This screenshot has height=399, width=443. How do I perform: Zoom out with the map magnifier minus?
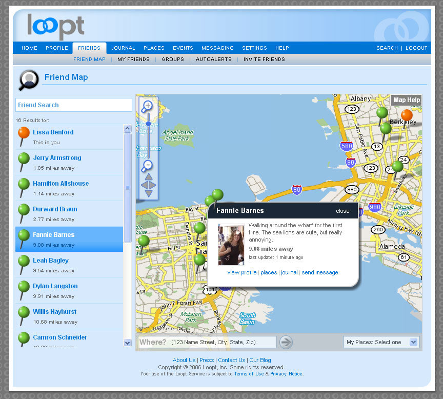147,166
